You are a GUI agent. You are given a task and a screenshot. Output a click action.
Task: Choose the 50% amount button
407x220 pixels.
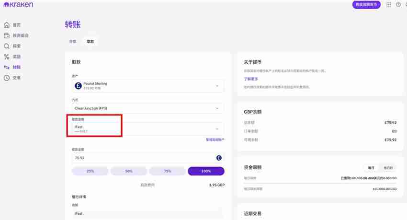(x=129, y=171)
